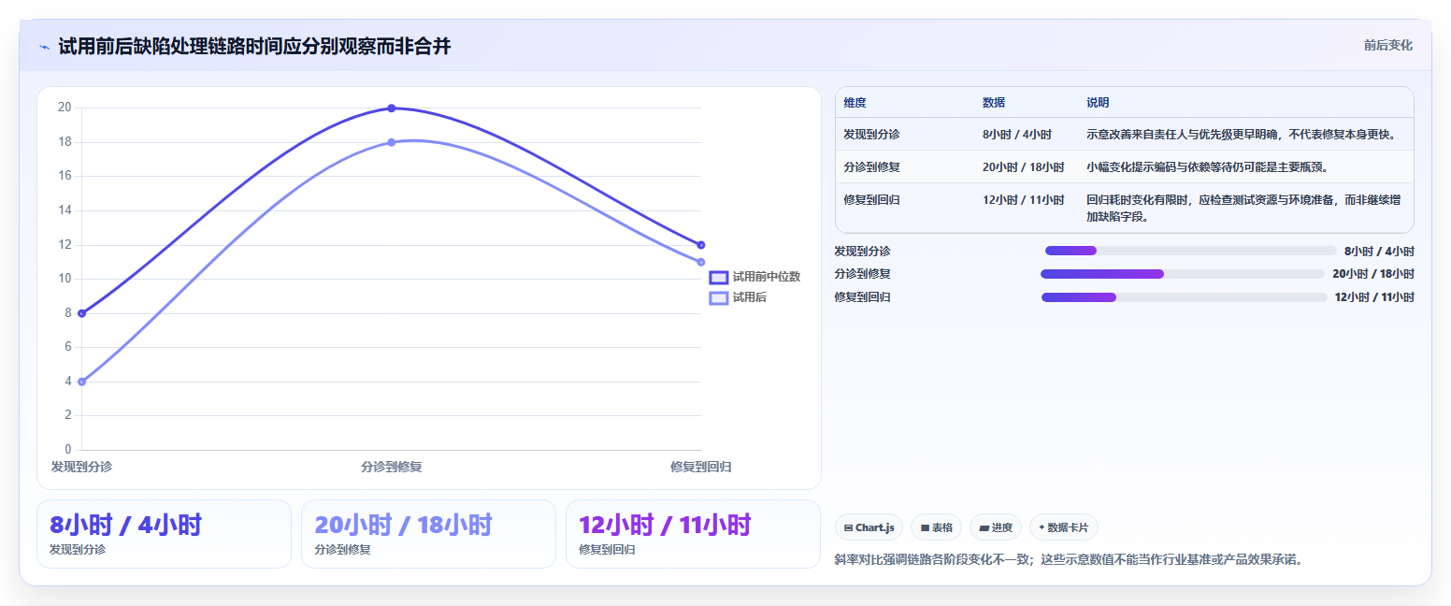Click the 表格 tag
This screenshot has width=1451, height=606.
(x=936, y=527)
